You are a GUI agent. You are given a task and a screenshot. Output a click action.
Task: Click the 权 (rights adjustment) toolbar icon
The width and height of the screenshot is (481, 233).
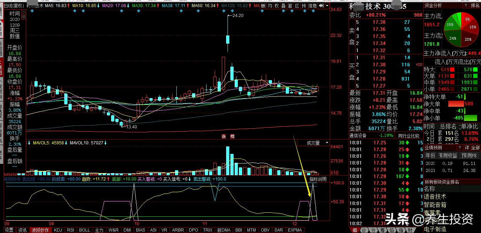pos(277,6)
